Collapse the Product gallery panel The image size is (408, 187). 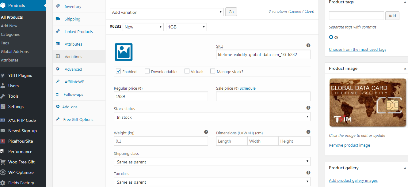[x=405, y=168]
